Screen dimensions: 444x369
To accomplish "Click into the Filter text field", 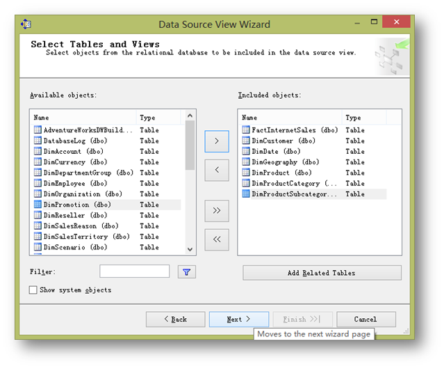I will click(x=135, y=272).
